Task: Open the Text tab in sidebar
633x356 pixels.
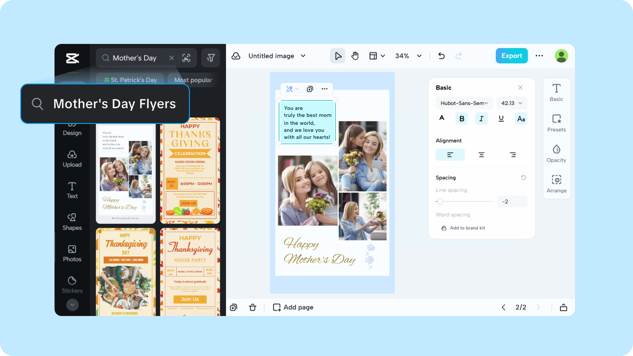Action: point(72,190)
